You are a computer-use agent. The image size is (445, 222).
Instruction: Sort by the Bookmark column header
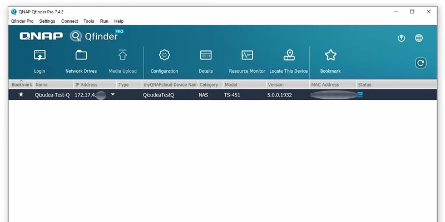(22, 84)
